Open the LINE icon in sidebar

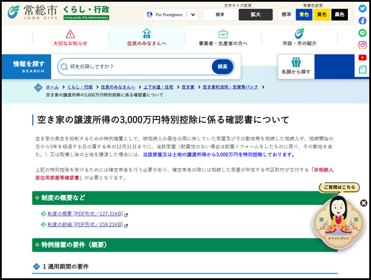coord(362,33)
